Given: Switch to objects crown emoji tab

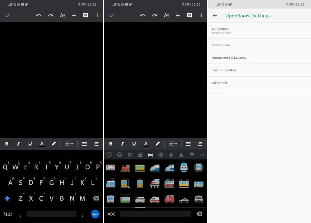Looking at the screenshot, I should click(x=171, y=155).
